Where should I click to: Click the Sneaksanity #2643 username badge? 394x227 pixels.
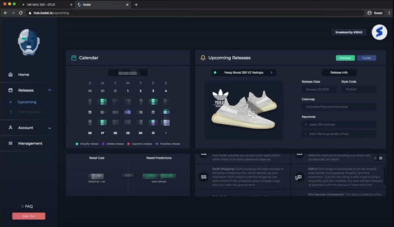click(349, 32)
